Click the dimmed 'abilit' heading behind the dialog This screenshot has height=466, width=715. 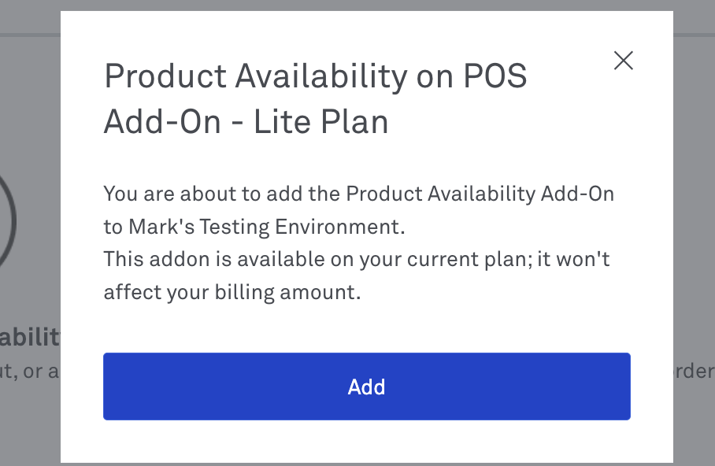(30, 338)
